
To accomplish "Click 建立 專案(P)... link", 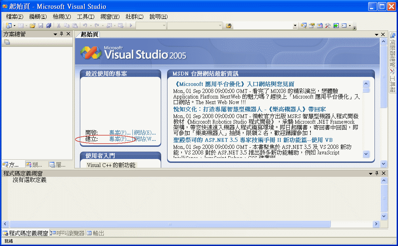I will 120,139.
